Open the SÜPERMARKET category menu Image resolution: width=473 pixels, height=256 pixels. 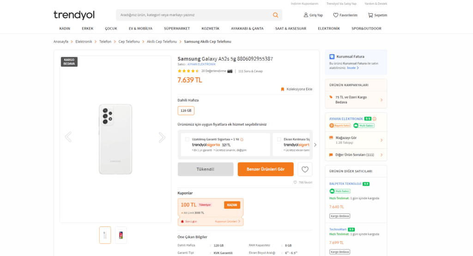[176, 28]
